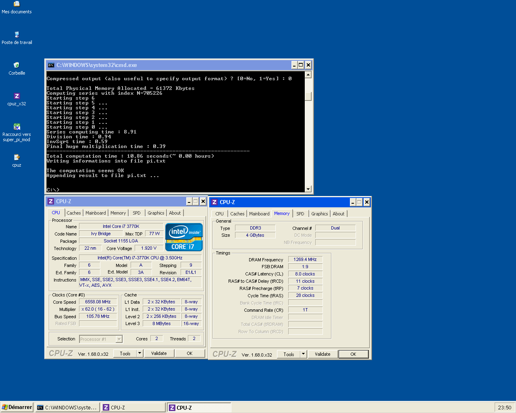This screenshot has width=516, height=413.
Task: Click the cmd scrollbar thumb
Action: (x=308, y=96)
